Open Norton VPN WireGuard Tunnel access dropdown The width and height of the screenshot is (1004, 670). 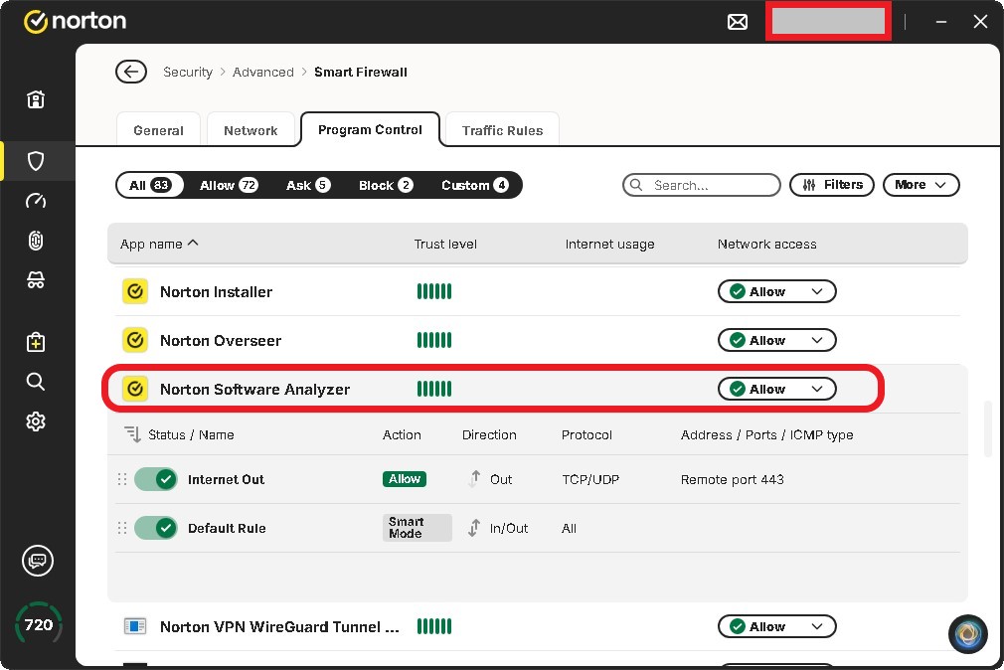coord(776,626)
